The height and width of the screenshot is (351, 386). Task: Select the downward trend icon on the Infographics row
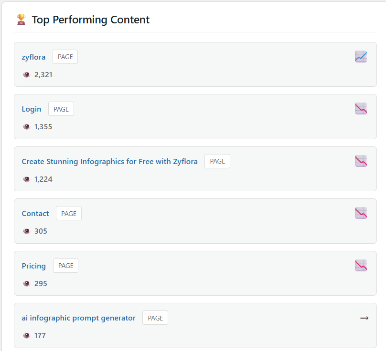(361, 161)
